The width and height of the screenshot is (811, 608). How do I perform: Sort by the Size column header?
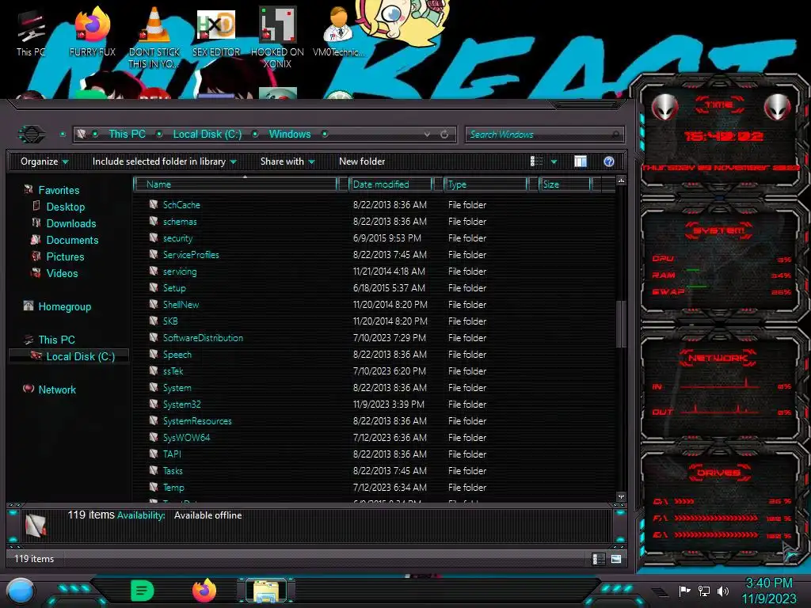click(565, 184)
